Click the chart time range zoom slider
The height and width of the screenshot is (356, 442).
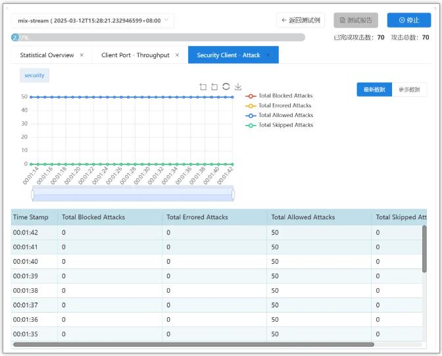[x=133, y=195]
